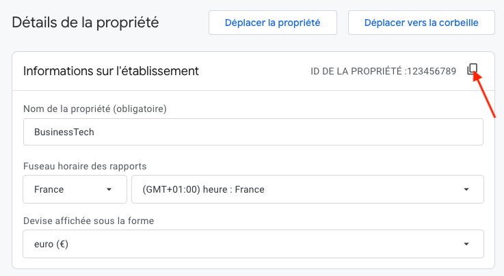
Task: Click the "Devise affichée sous la forme" label
Action: pyautogui.click(x=88, y=221)
